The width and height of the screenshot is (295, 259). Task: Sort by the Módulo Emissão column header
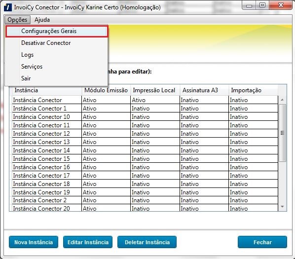[106, 90]
